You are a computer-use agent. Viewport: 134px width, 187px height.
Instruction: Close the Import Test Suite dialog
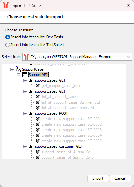[x=129, y=6]
